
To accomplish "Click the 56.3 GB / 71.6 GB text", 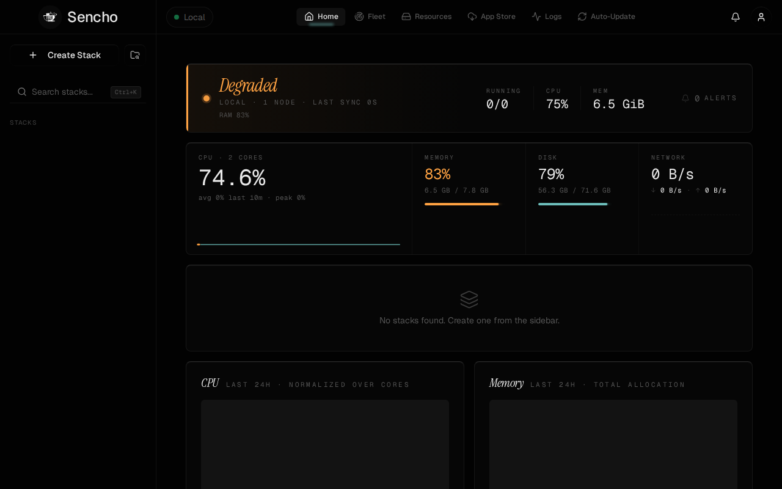I will [574, 190].
